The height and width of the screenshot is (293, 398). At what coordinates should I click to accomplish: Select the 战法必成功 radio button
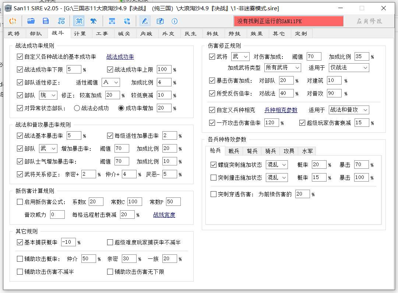point(77,108)
